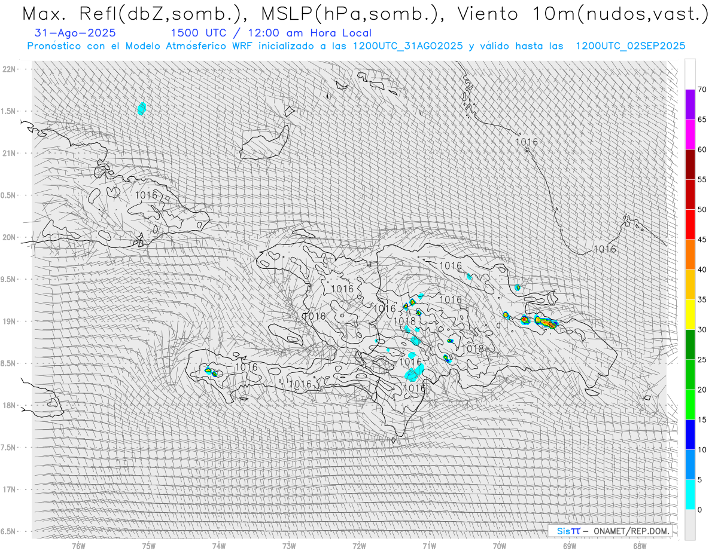Click the bright green 15–20 dBZ colorbar segment
The image size is (718, 554).
pos(690,405)
